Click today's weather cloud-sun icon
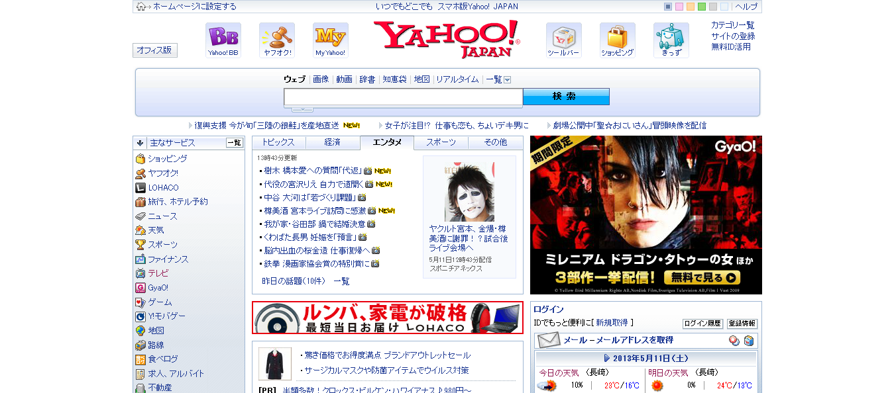Screen dimensions: 894x393 pyautogui.click(x=547, y=385)
